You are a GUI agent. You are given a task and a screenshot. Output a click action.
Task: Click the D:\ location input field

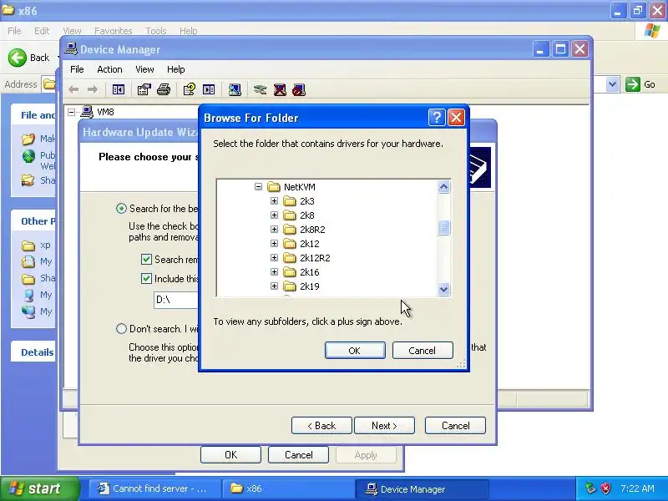pos(176,300)
